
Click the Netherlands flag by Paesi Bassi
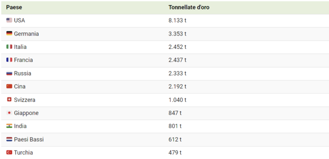coord(9,139)
